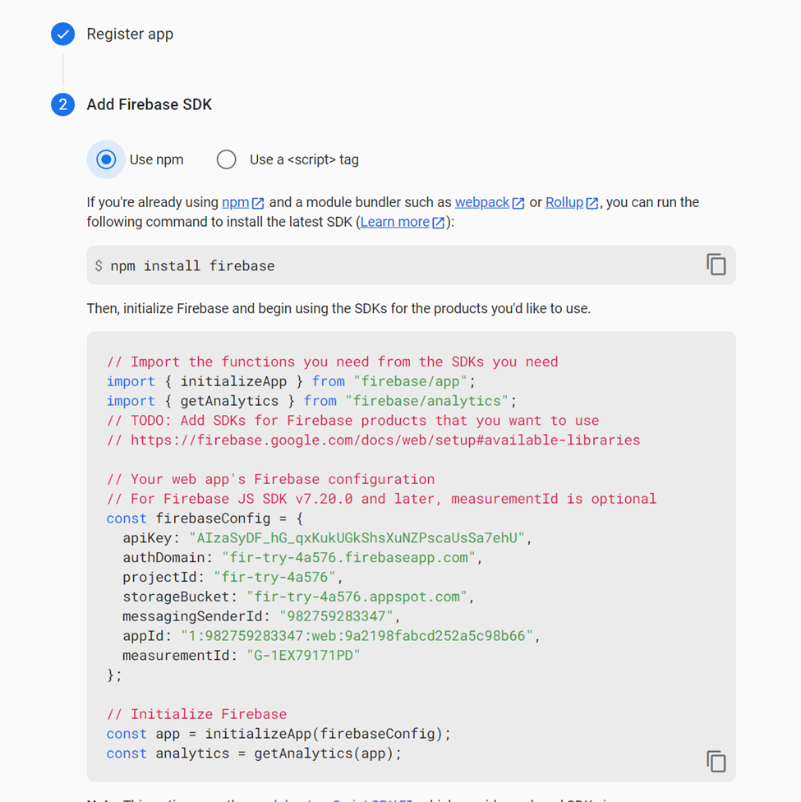Click the const analytics getAnalytics line
The image size is (801, 802).
(254, 754)
